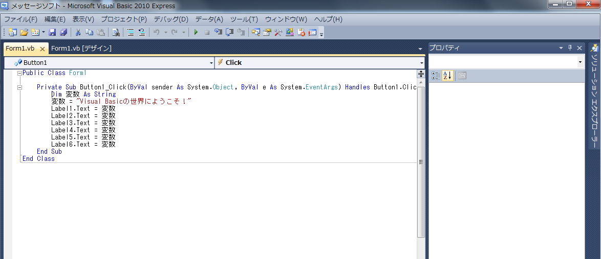Click the Open File folder icon
The height and width of the screenshot is (259, 601).
point(24,33)
